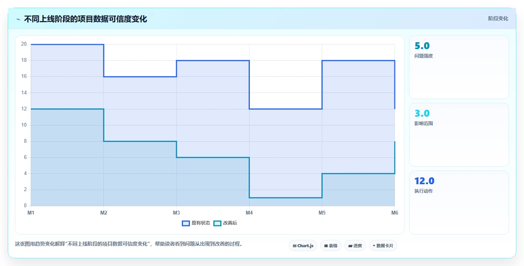Click the y-axis value 12
This screenshot has width=524, height=266.
tap(24, 109)
